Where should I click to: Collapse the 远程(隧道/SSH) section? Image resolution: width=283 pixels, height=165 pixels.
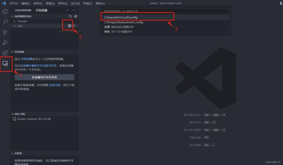tap(12, 16)
